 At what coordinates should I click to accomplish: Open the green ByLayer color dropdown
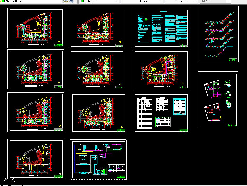click(100, 1)
